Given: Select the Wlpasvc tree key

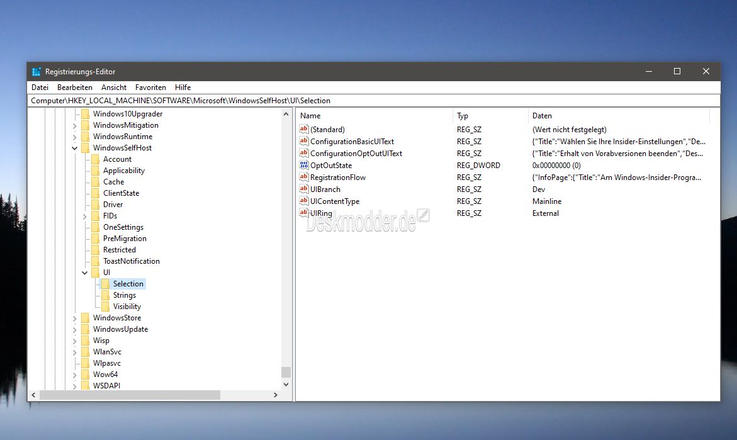Looking at the screenshot, I should (107, 363).
